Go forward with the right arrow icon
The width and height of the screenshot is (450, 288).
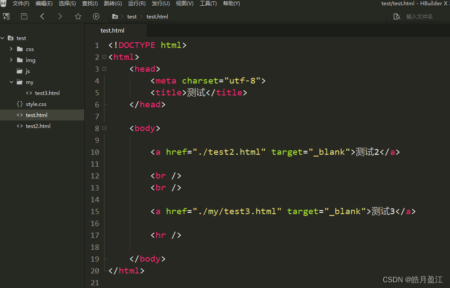(x=60, y=16)
